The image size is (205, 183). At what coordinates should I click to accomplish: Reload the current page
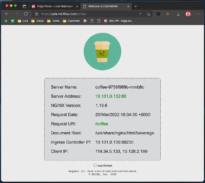pos(26,14)
